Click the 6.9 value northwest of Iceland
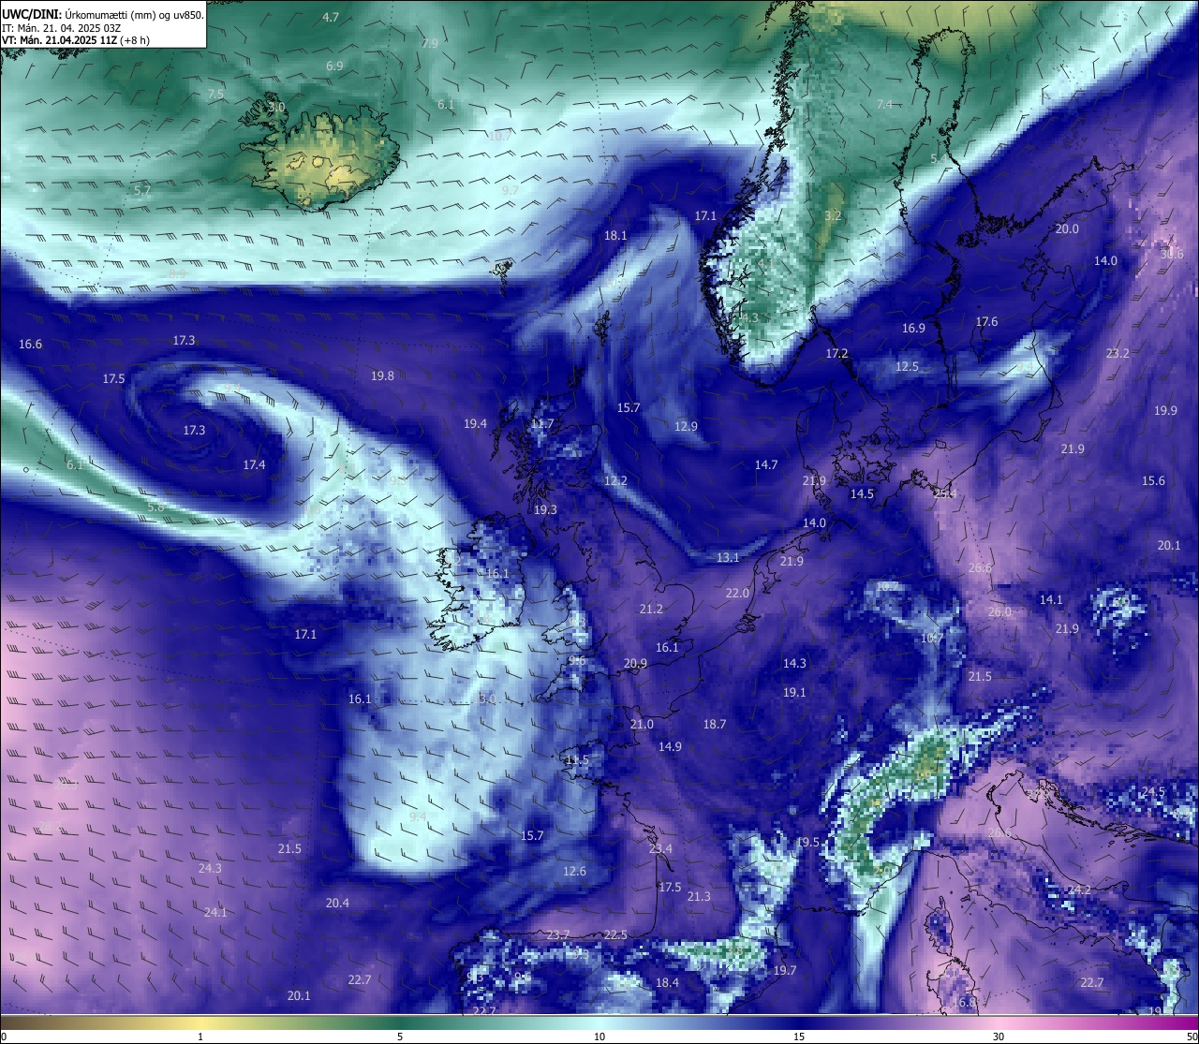 [334, 66]
